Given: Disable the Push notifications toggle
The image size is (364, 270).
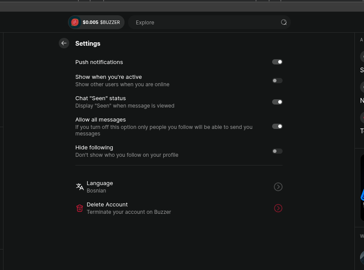Looking at the screenshot, I should 277,62.
